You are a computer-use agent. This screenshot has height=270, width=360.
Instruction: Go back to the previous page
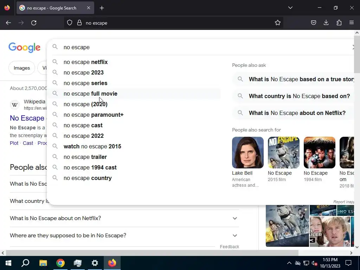(8, 23)
